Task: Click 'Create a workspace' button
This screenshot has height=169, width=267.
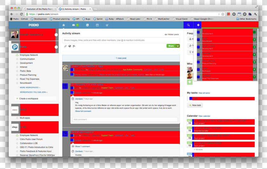Action: [35, 99]
